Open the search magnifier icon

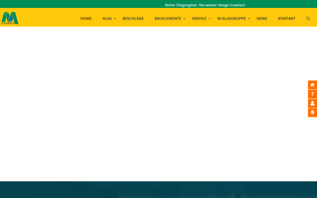(x=308, y=18)
